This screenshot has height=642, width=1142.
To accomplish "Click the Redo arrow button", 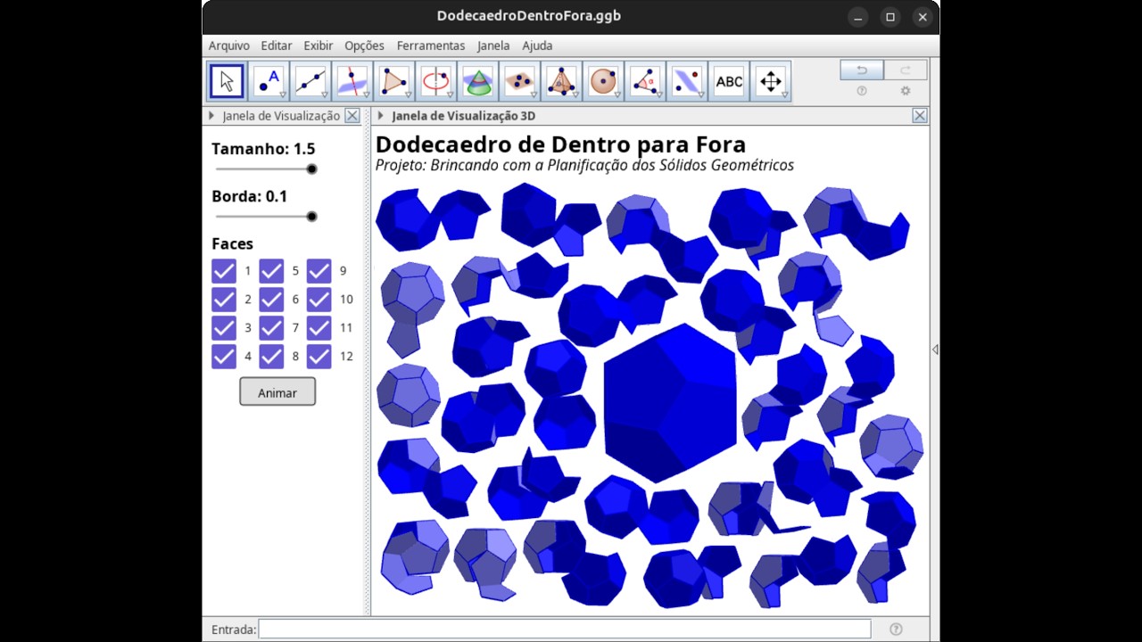I will pos(906,70).
